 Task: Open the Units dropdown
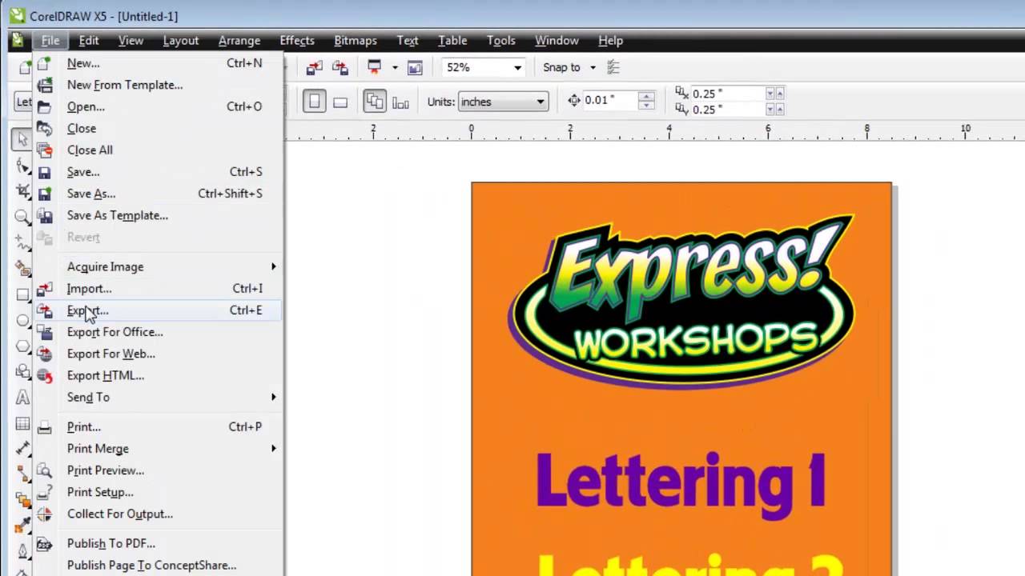point(540,102)
